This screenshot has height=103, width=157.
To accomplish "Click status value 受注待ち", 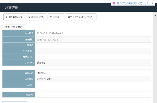I will point(41,63).
